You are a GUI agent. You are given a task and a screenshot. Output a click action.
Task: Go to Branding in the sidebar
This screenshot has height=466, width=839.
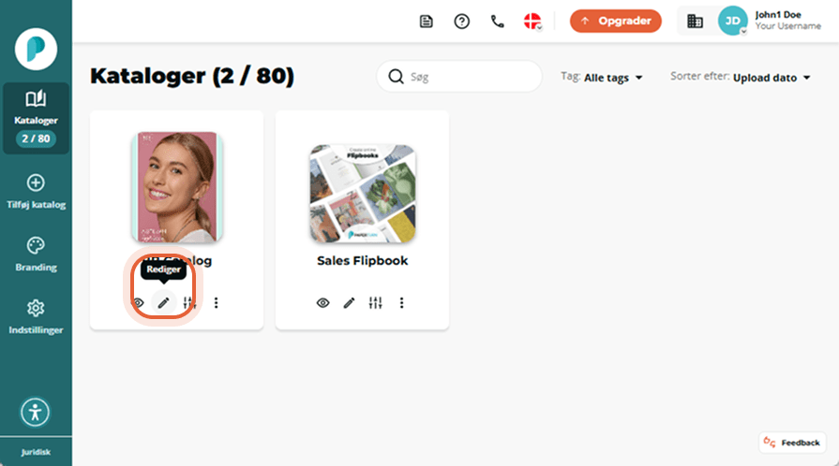[36, 255]
